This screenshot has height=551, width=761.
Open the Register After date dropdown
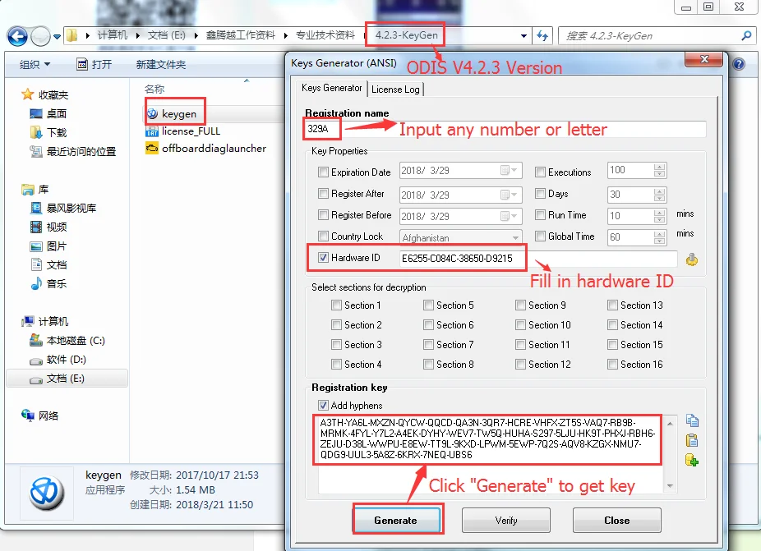510,195
